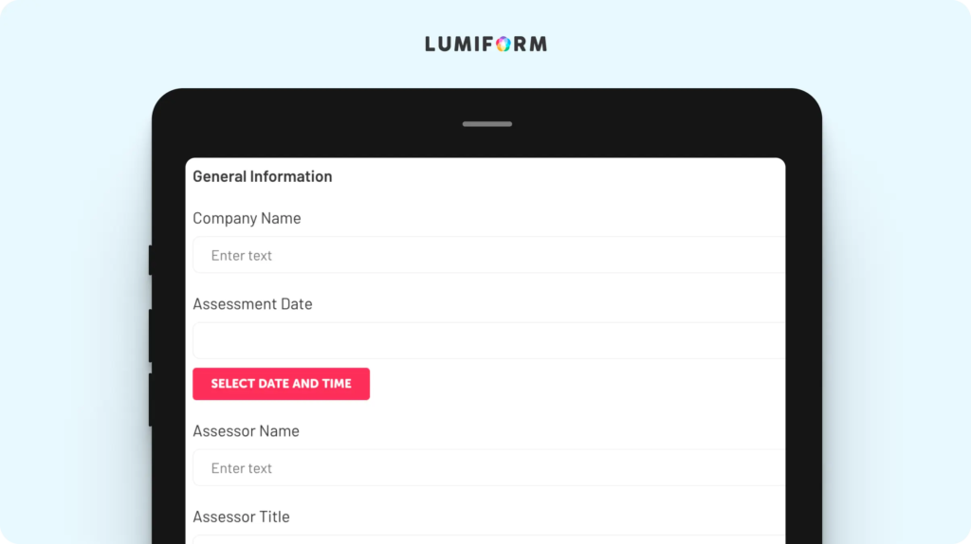The width and height of the screenshot is (971, 544).
Task: Tap the tablet's gray speaker bar
Action: [x=487, y=124]
